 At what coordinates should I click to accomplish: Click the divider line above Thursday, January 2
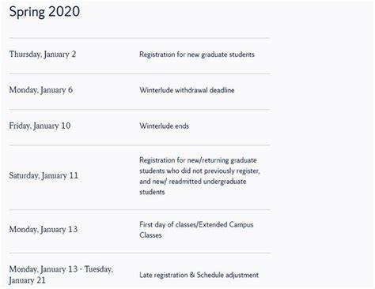[140, 38]
